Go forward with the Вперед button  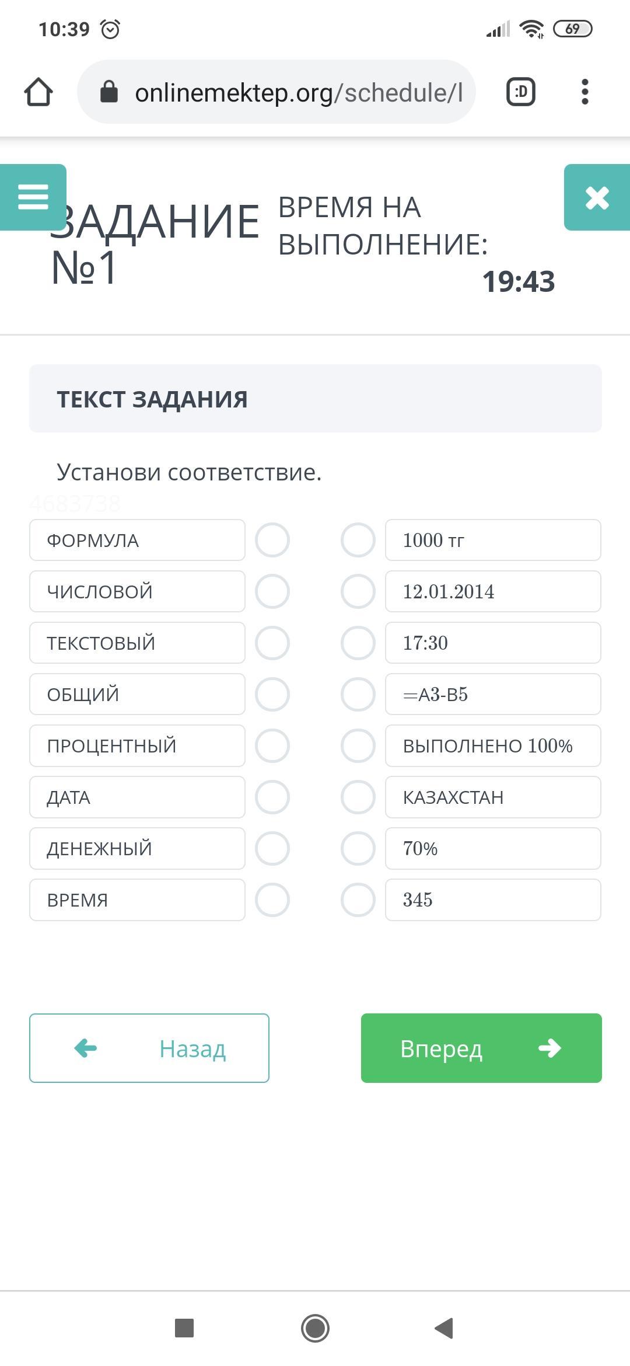pos(481,1048)
